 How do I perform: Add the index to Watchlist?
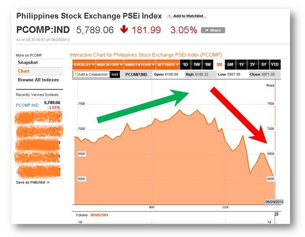coord(187,16)
